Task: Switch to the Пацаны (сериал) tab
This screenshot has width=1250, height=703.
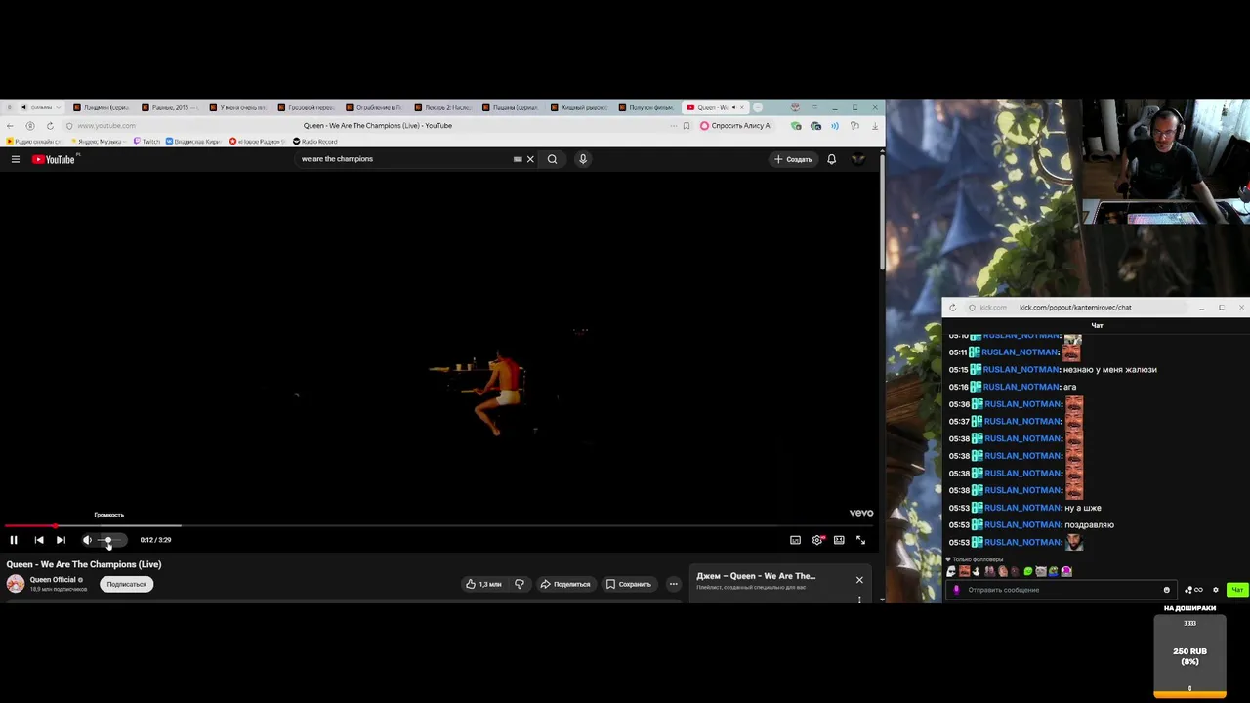Action: point(510,107)
